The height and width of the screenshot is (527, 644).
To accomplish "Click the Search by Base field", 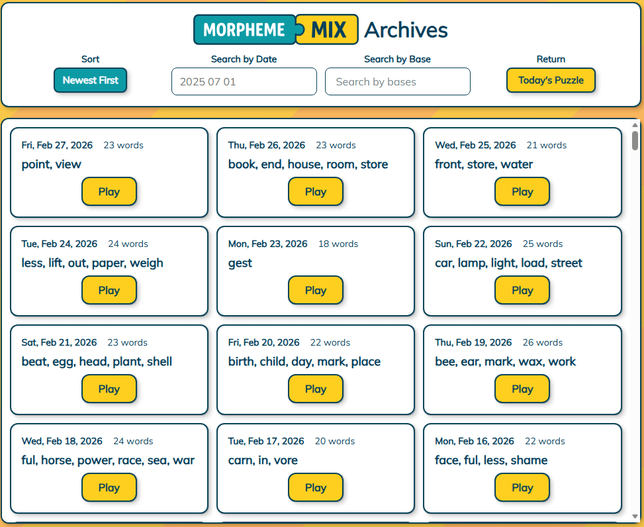I will click(397, 81).
